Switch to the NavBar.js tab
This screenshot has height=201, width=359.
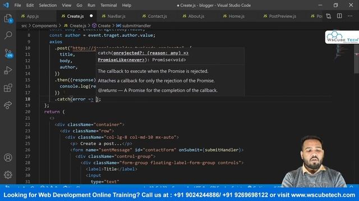[x=116, y=16]
